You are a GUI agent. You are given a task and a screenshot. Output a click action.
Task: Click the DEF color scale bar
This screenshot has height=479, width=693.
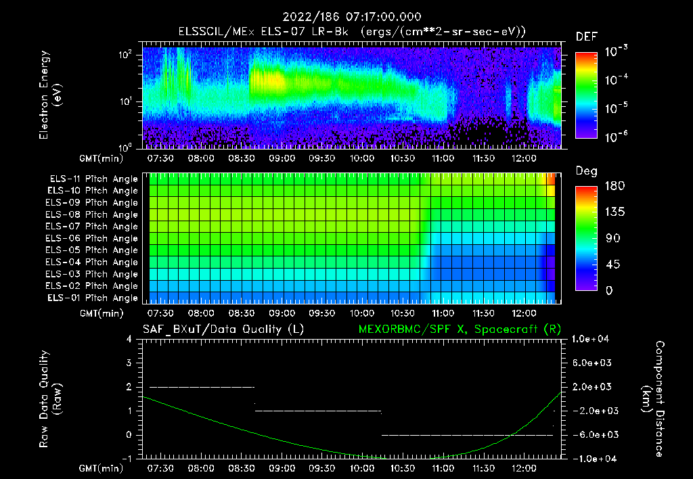[586, 95]
